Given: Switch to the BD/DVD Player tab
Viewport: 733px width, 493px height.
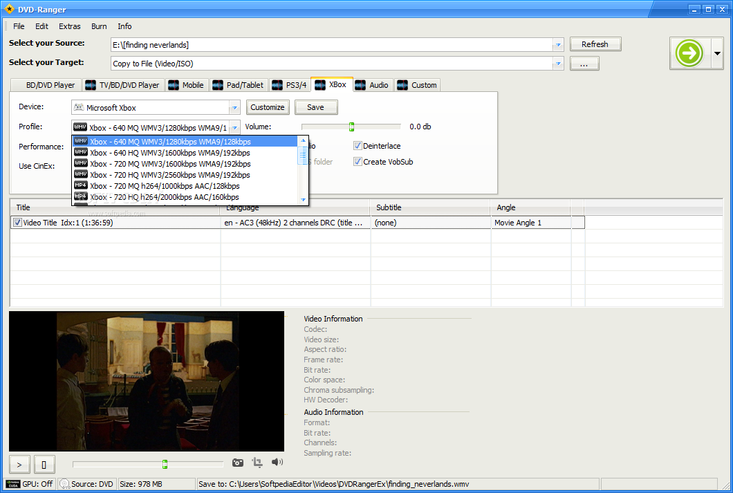Looking at the screenshot, I should (x=46, y=85).
